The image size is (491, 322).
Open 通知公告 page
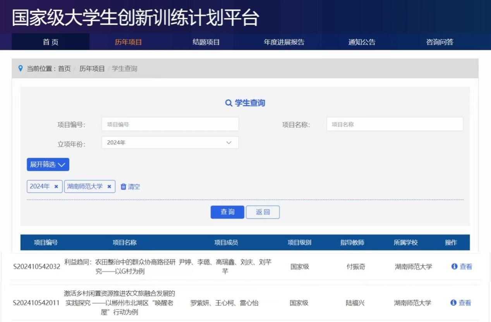tap(362, 42)
